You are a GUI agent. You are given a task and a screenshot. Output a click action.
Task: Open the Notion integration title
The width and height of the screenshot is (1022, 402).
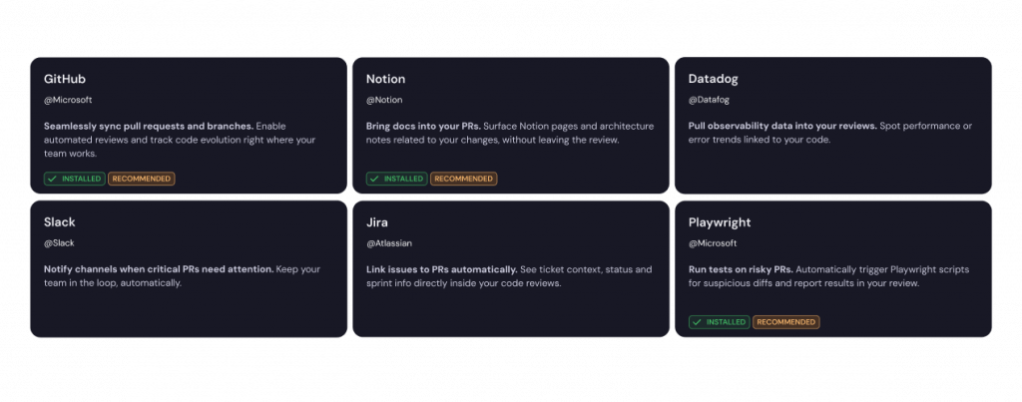(x=385, y=79)
